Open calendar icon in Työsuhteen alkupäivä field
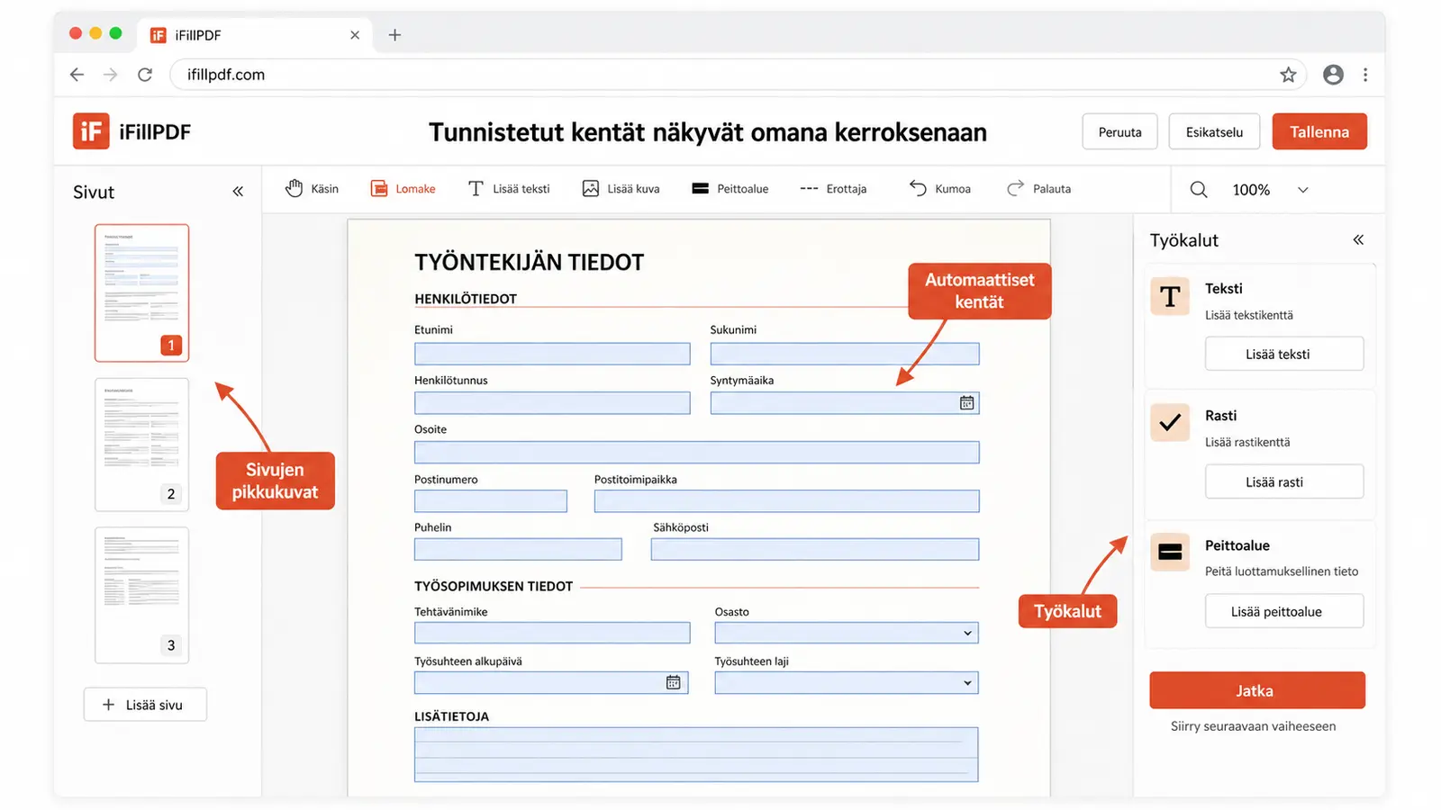The height and width of the screenshot is (810, 1441). point(673,682)
